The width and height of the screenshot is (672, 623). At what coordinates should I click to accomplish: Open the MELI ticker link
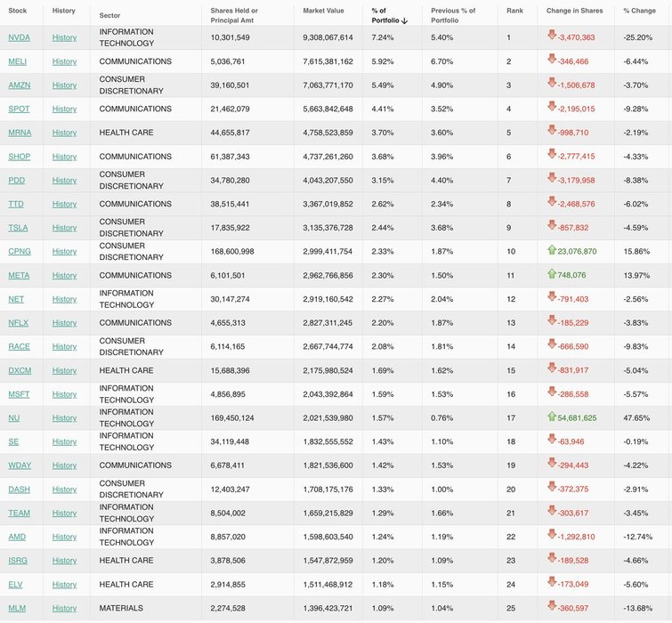tap(18, 61)
